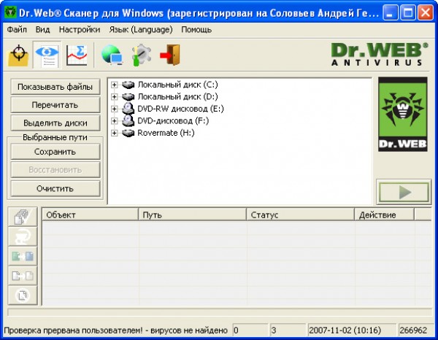Screen dimensions: 438x340
Task: Click status bar date 2007-11-02 (10:16)
Action: (x=352, y=331)
